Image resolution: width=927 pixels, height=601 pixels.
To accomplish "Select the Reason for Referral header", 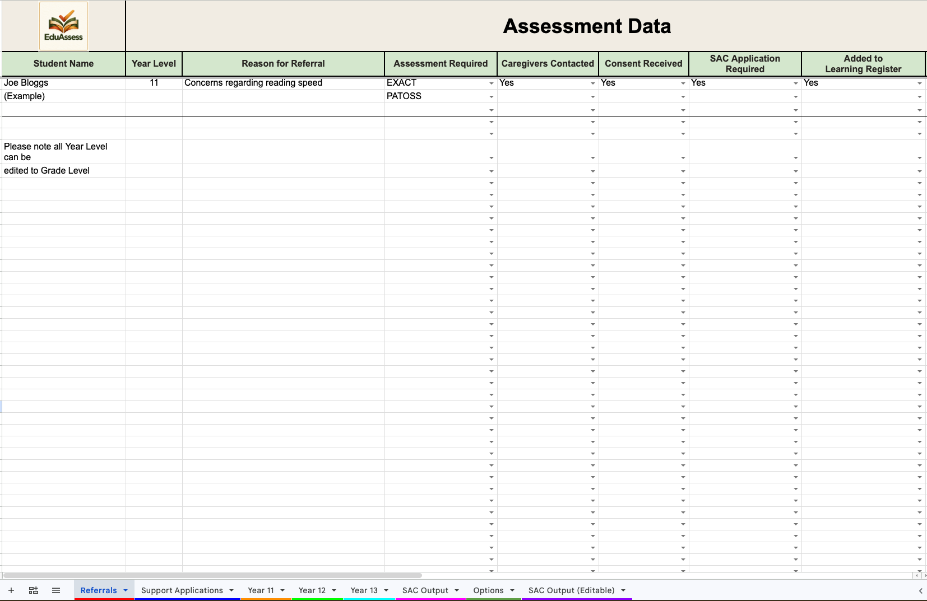I will coord(283,64).
